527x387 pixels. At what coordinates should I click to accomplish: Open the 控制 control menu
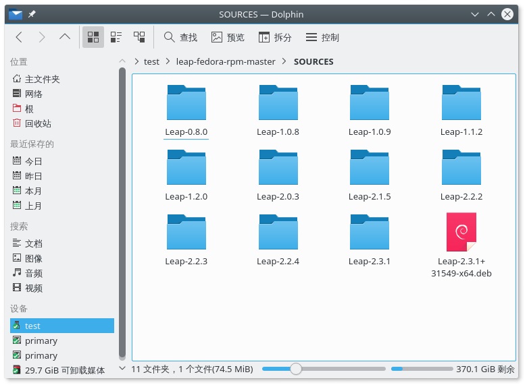322,37
